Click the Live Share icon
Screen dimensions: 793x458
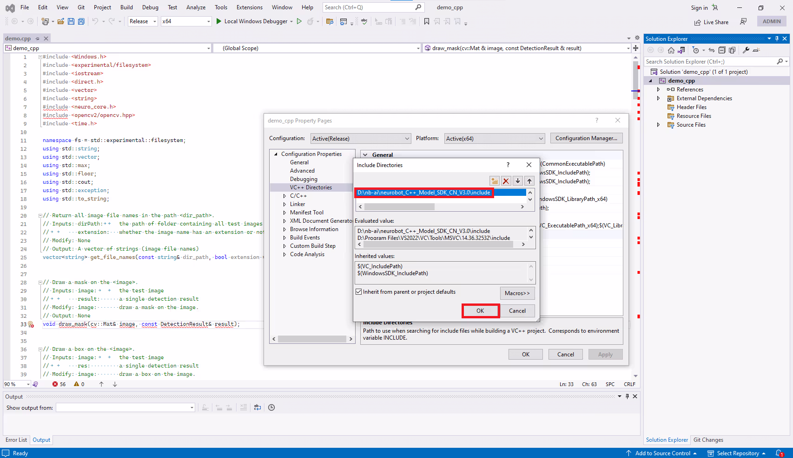pos(698,22)
